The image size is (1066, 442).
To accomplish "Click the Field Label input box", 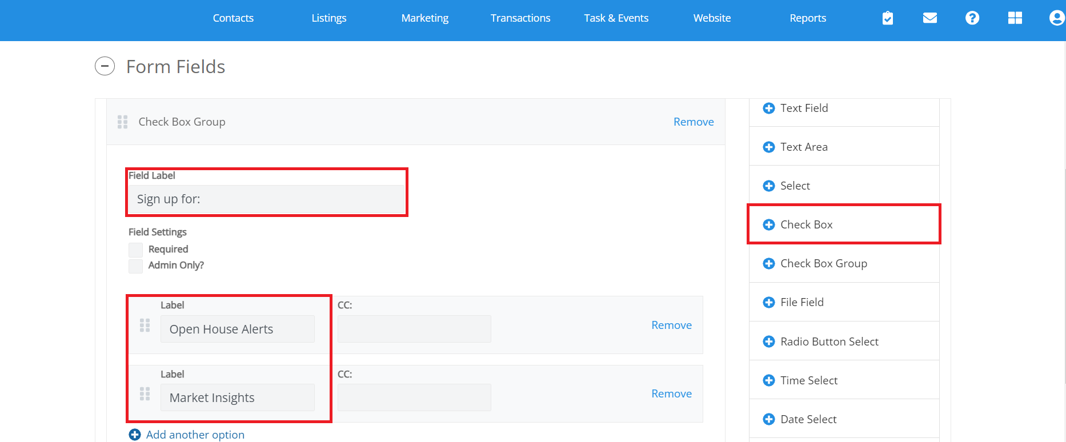I will click(266, 199).
